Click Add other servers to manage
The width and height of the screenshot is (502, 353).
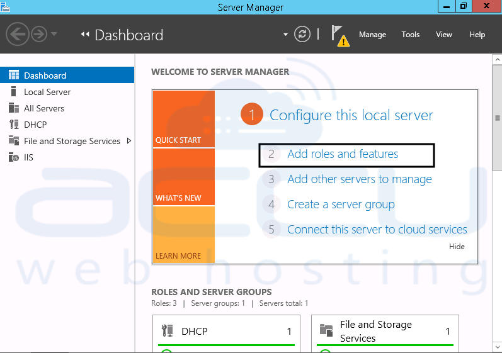tap(359, 179)
